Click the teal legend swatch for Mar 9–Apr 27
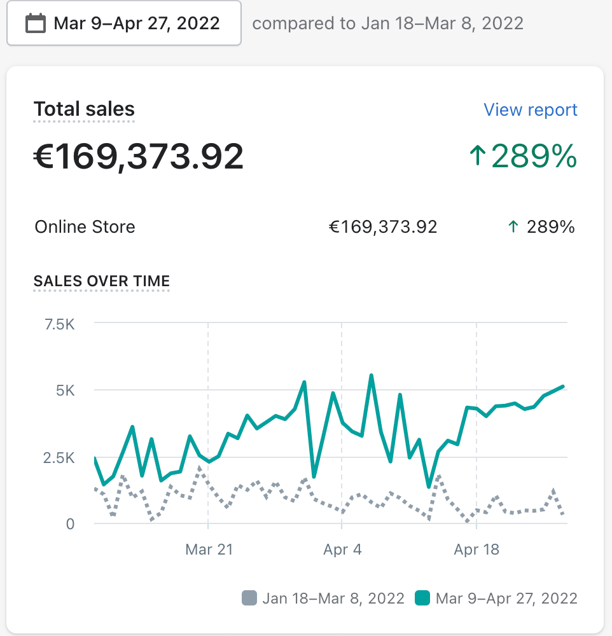Image resolution: width=612 pixels, height=636 pixels. (422, 598)
